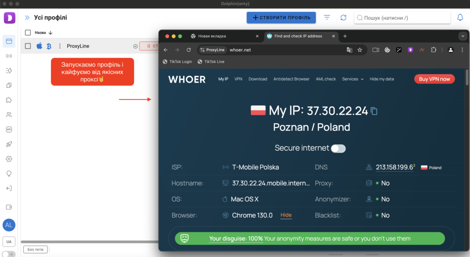Click the Створити профіль button
This screenshot has width=470, height=257.
coord(281,17)
